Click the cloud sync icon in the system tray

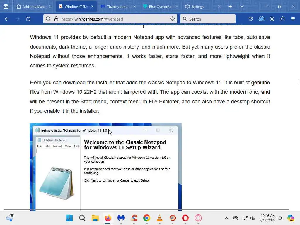[236, 218]
